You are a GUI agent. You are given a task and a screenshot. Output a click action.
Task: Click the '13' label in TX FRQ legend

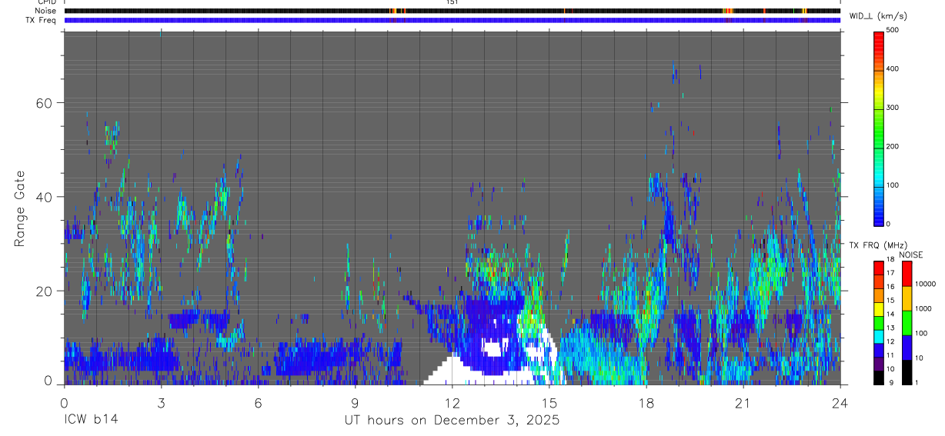(891, 328)
